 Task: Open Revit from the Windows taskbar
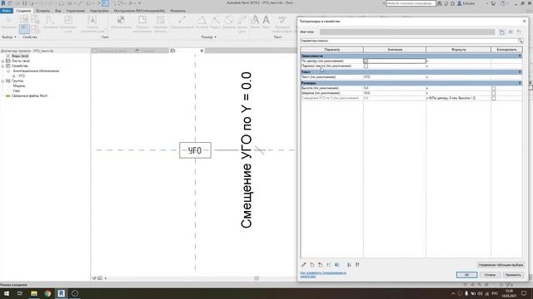coord(61,293)
